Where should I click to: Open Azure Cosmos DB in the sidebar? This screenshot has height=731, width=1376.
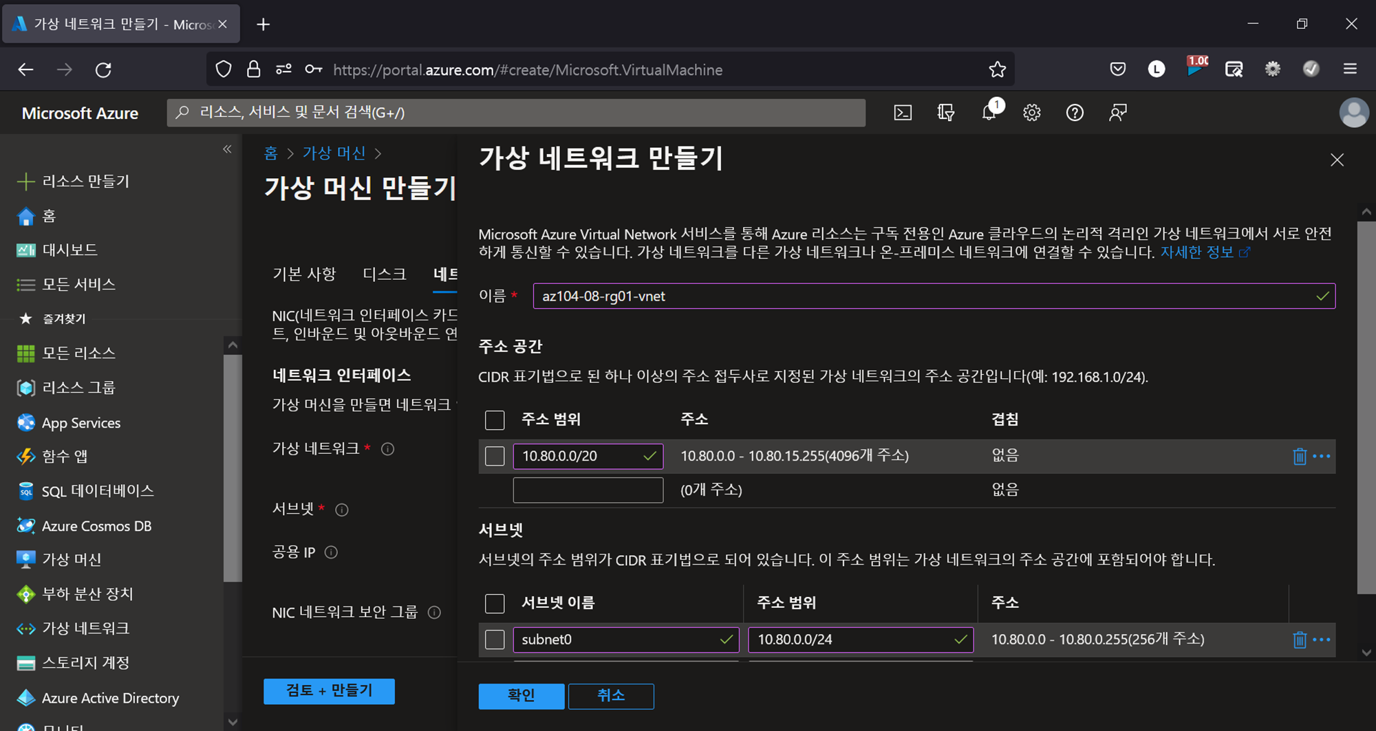pos(83,526)
